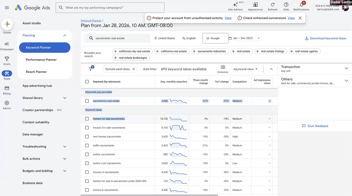Collapse the refine keywords panel chevron

[x=271, y=69]
